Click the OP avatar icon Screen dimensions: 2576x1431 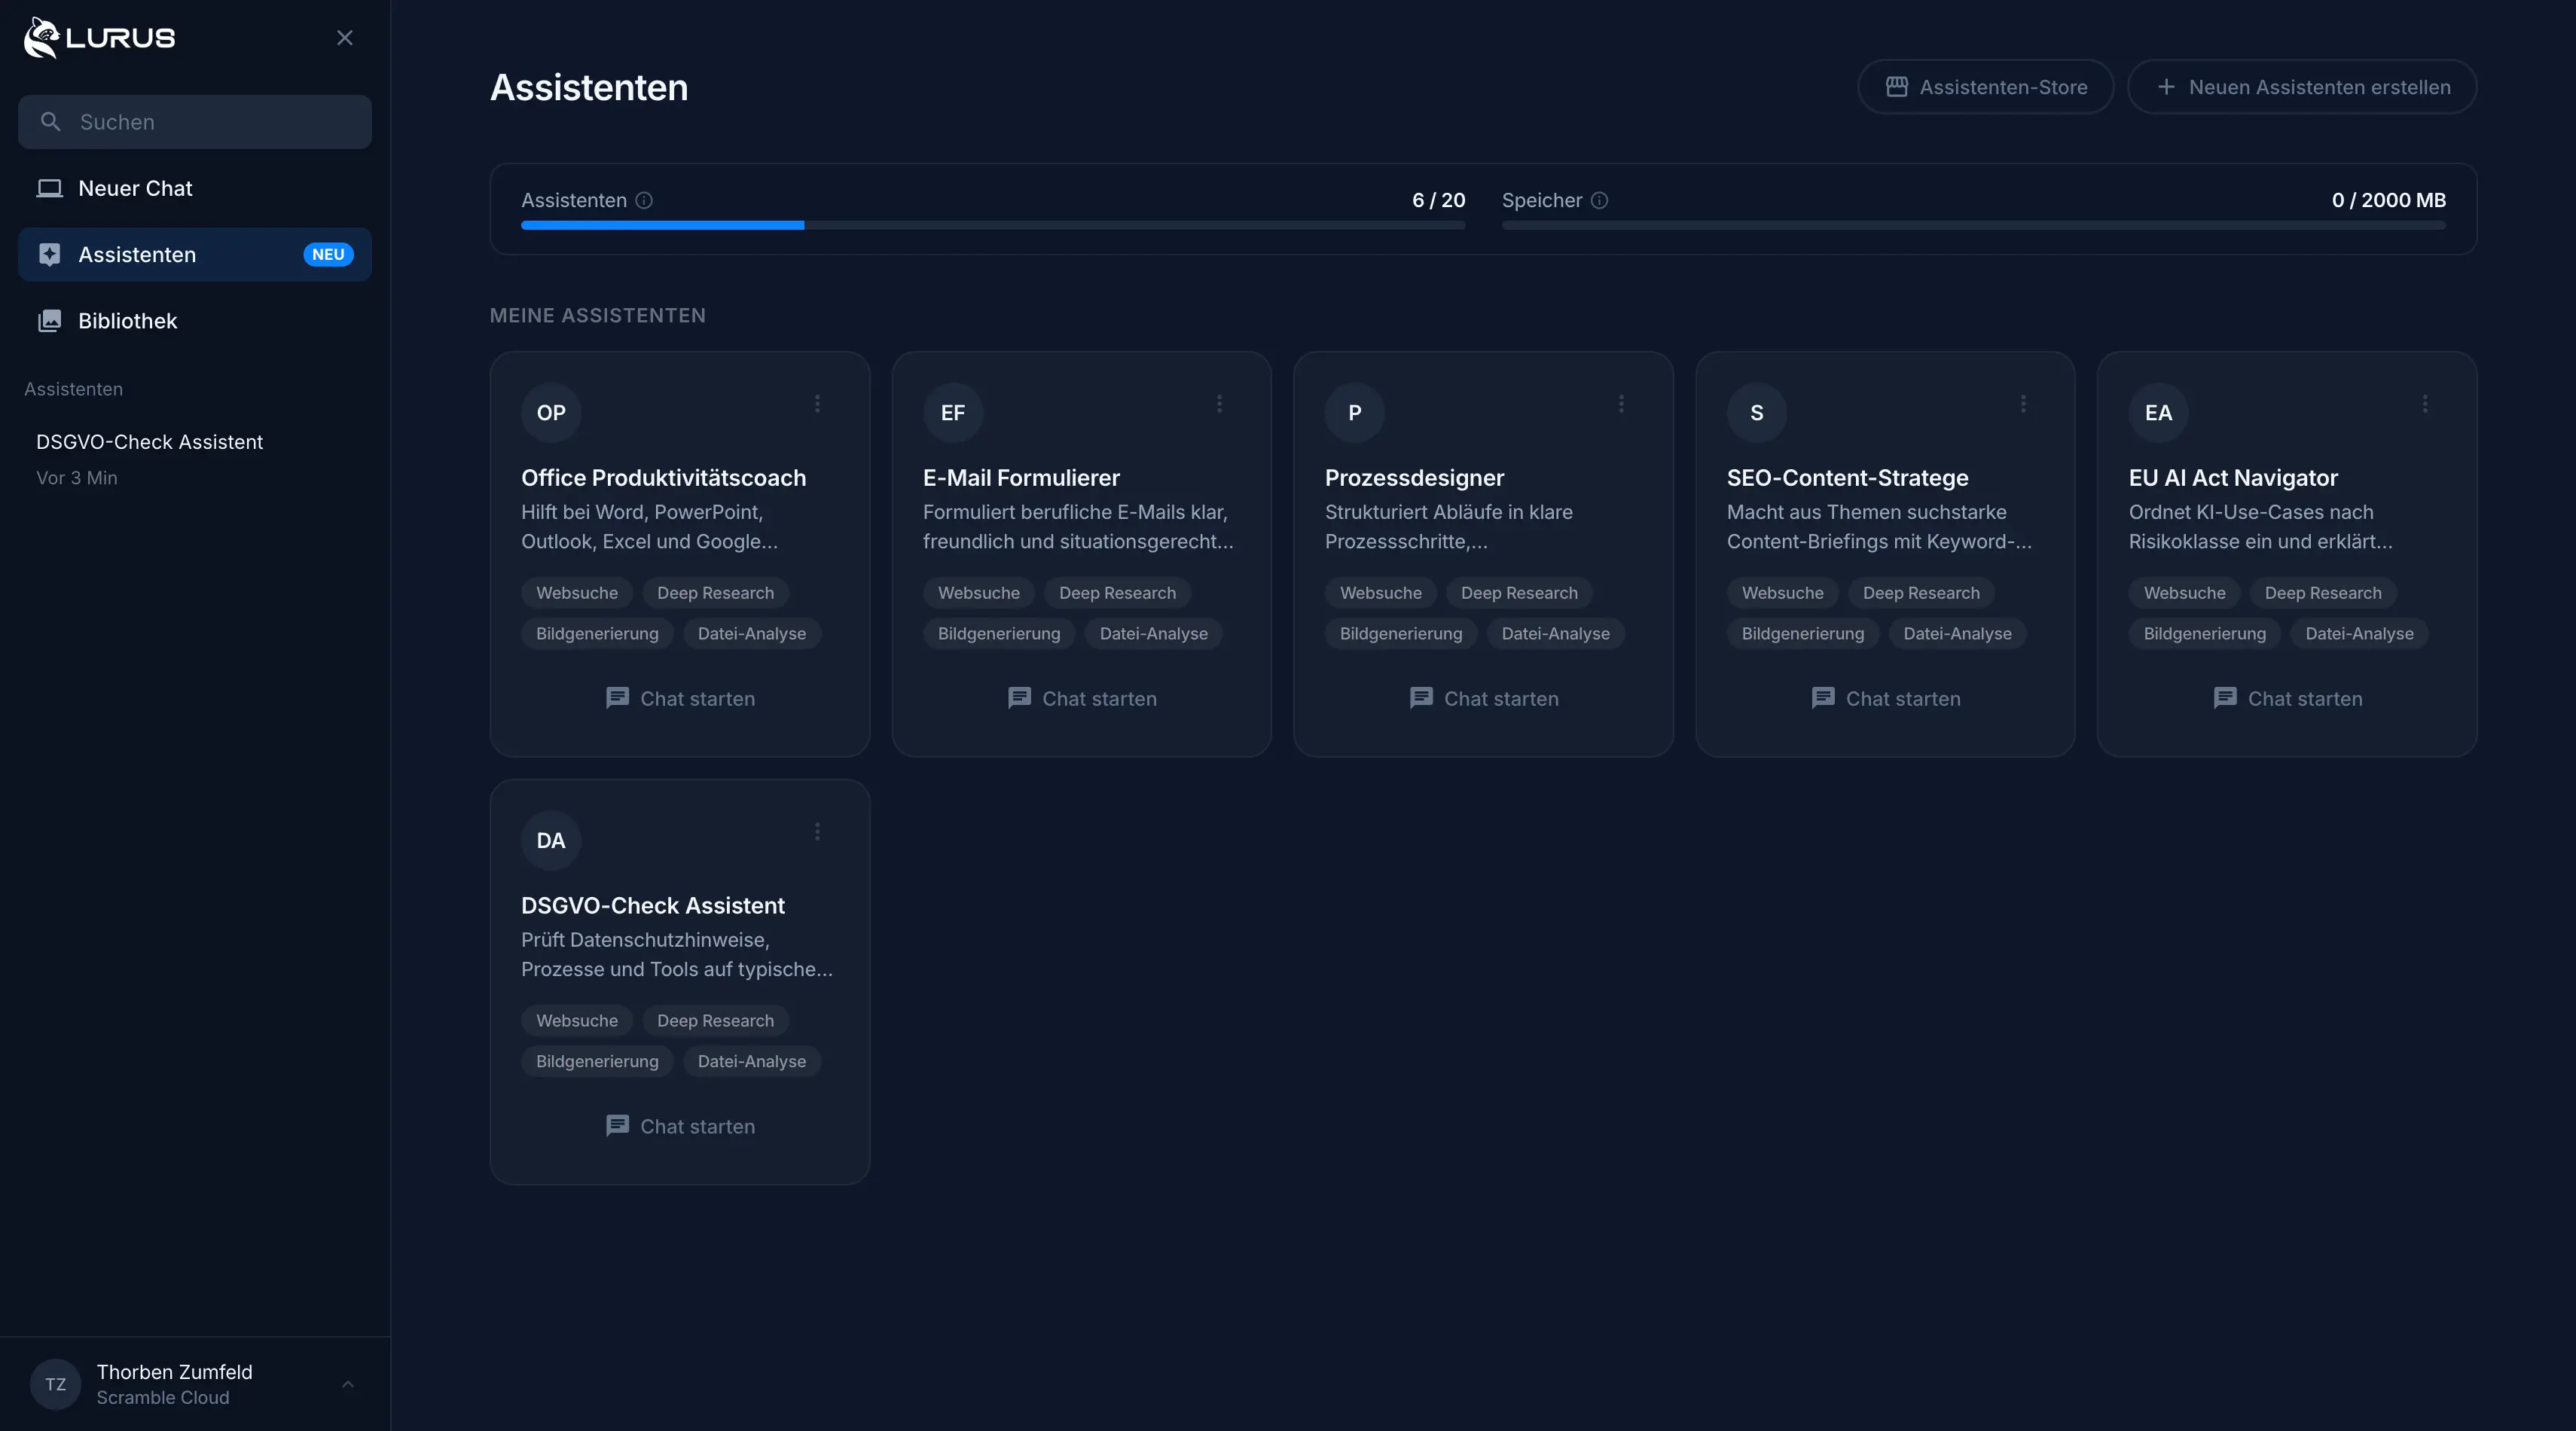(x=551, y=413)
